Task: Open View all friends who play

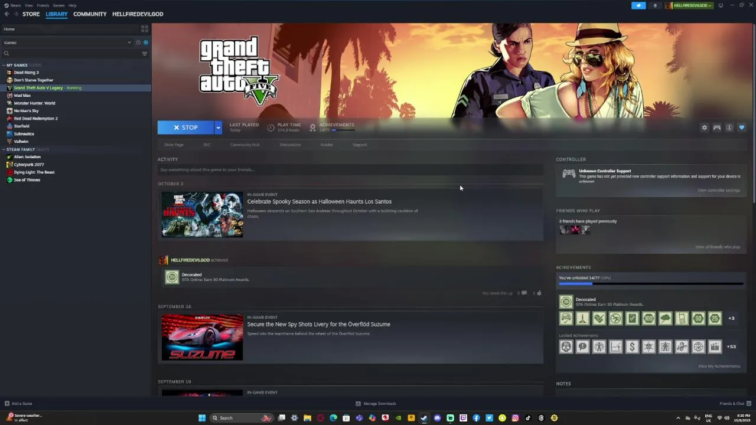Action: click(x=718, y=247)
